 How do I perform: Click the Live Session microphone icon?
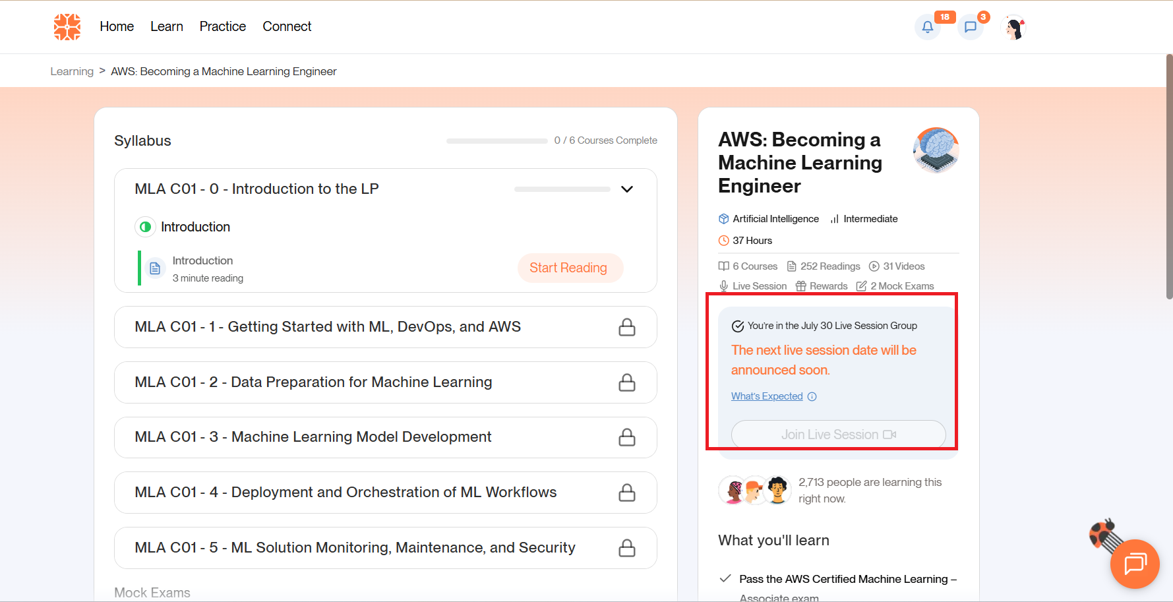point(723,286)
